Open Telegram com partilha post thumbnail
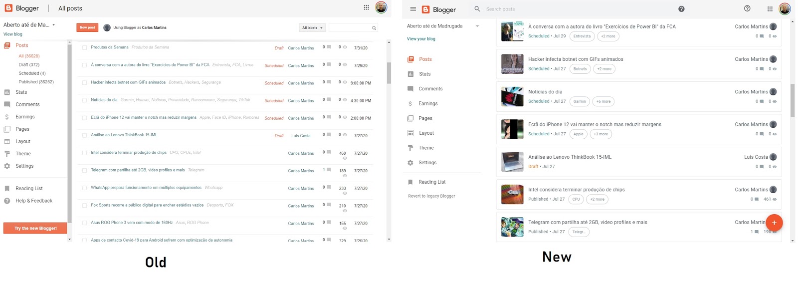This screenshot has width=798, height=283. point(512,227)
